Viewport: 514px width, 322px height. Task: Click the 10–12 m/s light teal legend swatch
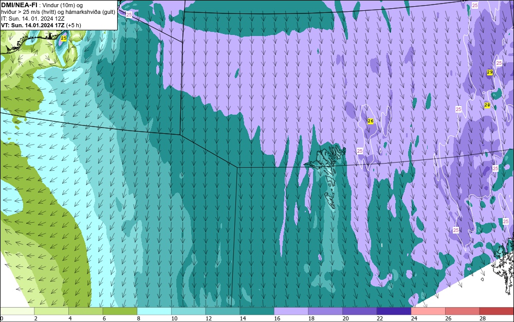[x=189, y=311]
